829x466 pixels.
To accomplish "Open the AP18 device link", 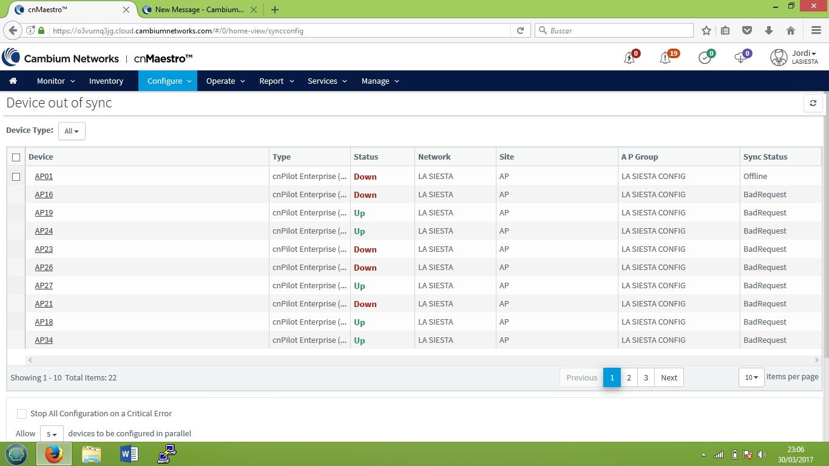I will tap(44, 322).
